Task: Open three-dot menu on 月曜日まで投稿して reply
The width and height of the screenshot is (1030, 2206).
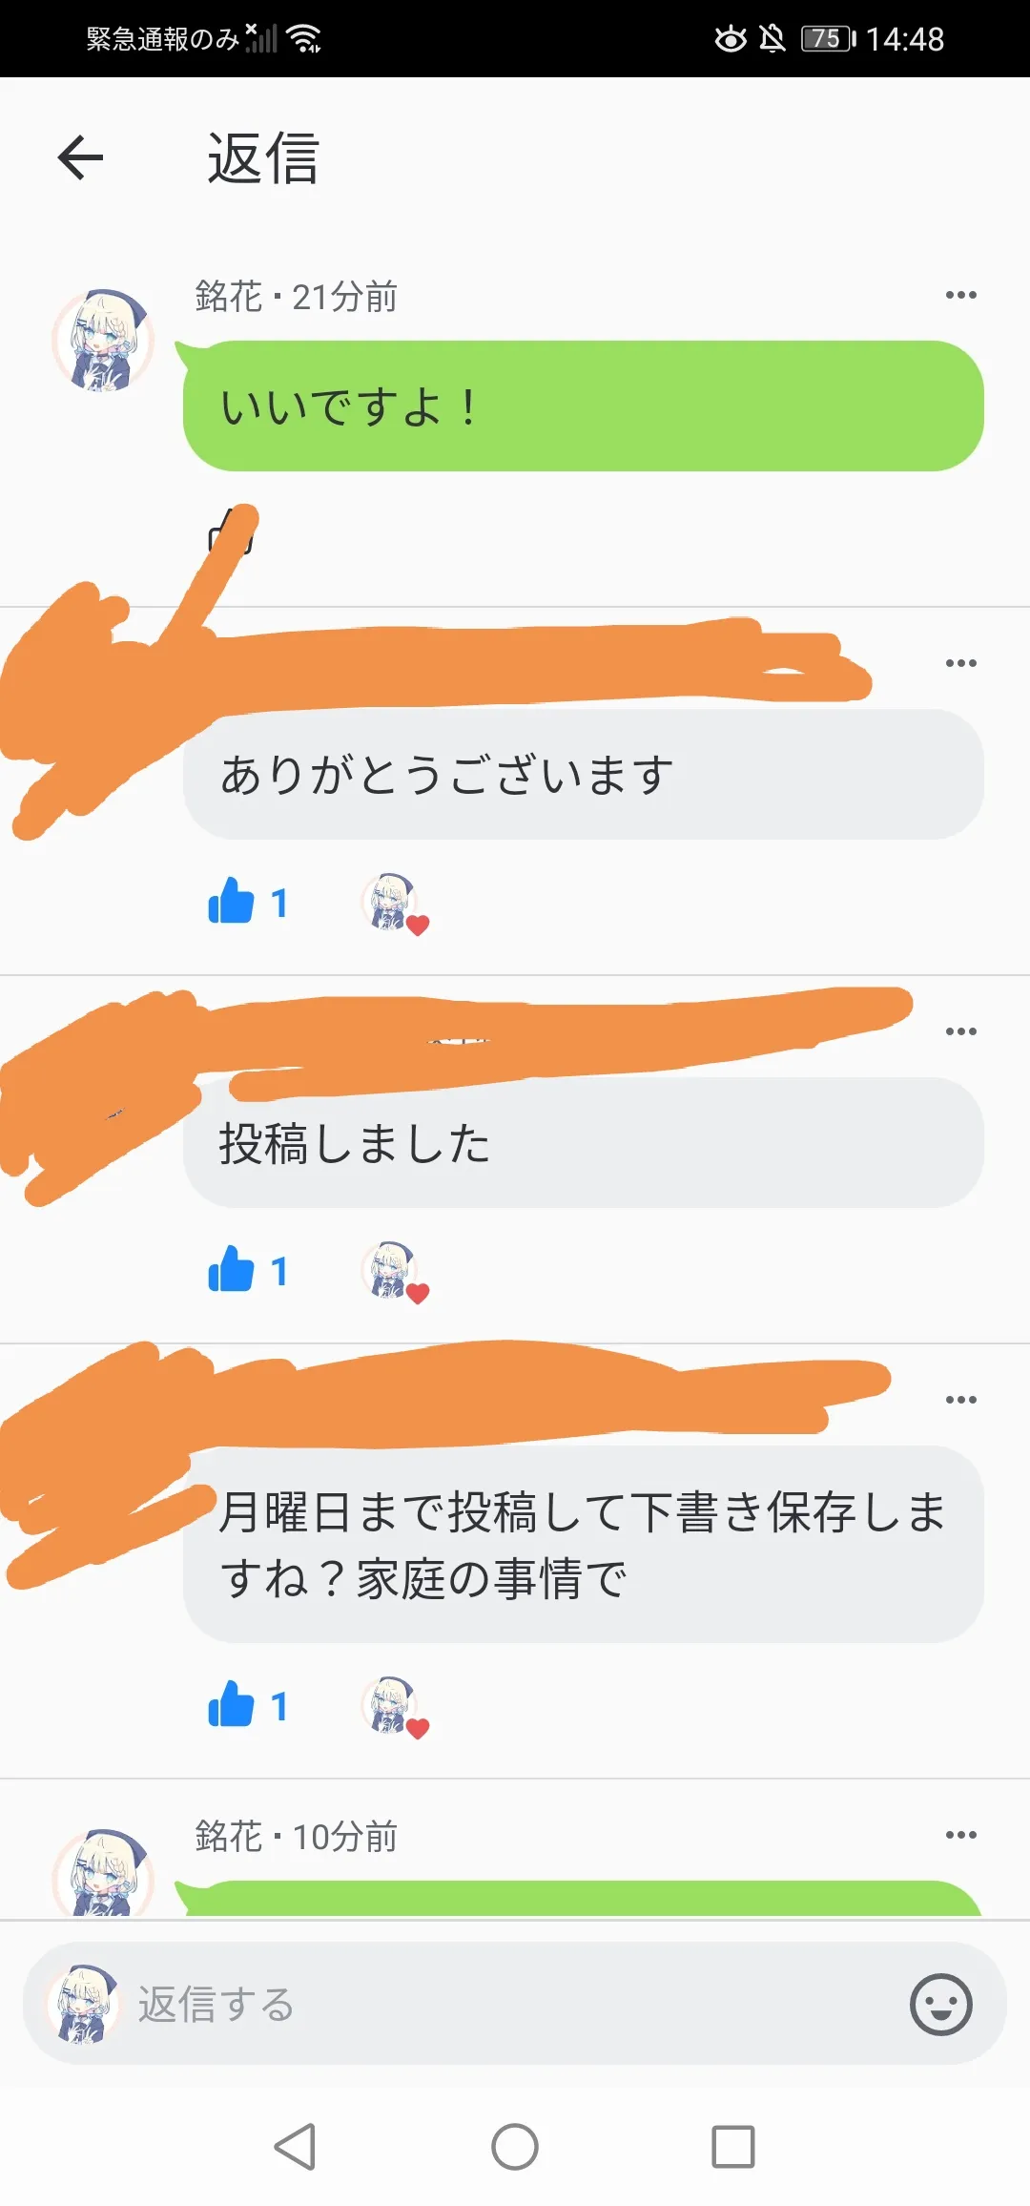Action: 960,1400
